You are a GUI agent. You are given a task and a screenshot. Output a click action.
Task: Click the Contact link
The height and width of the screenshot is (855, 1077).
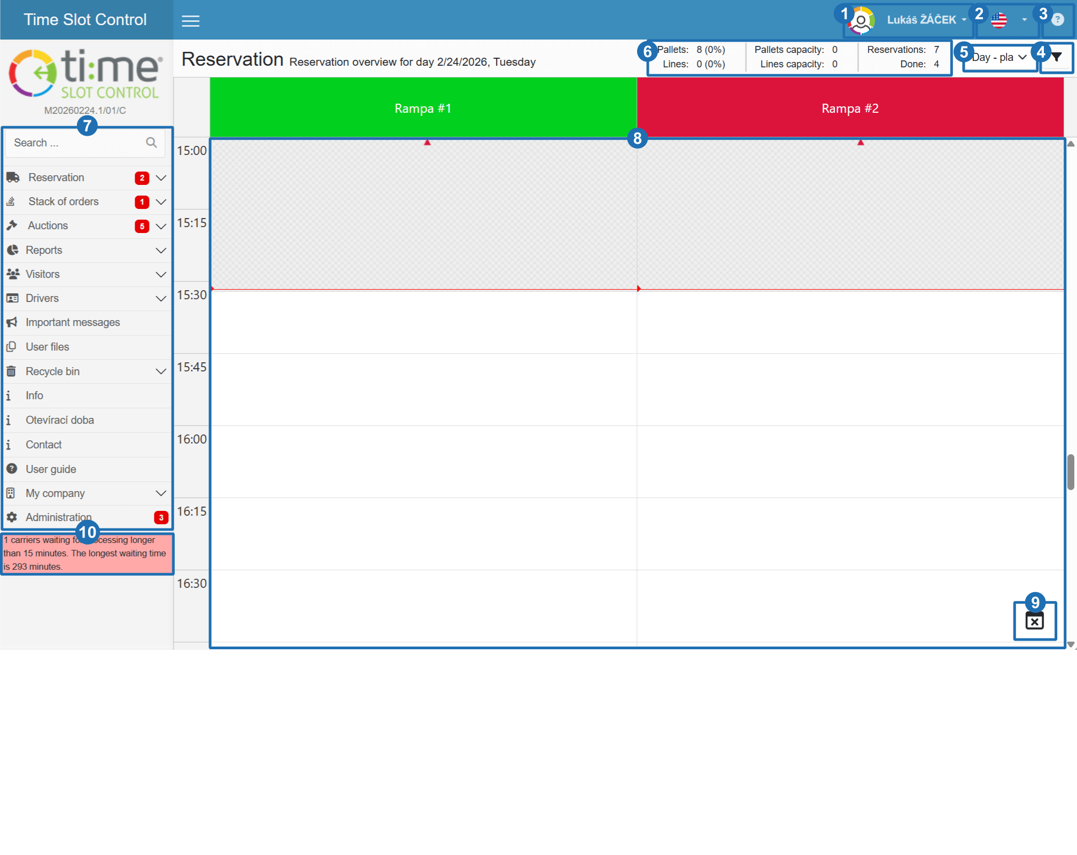[43, 445]
